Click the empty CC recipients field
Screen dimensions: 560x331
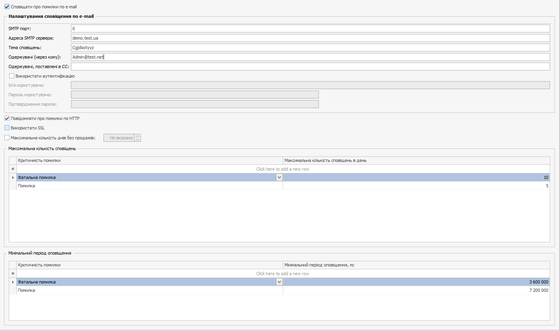point(310,67)
